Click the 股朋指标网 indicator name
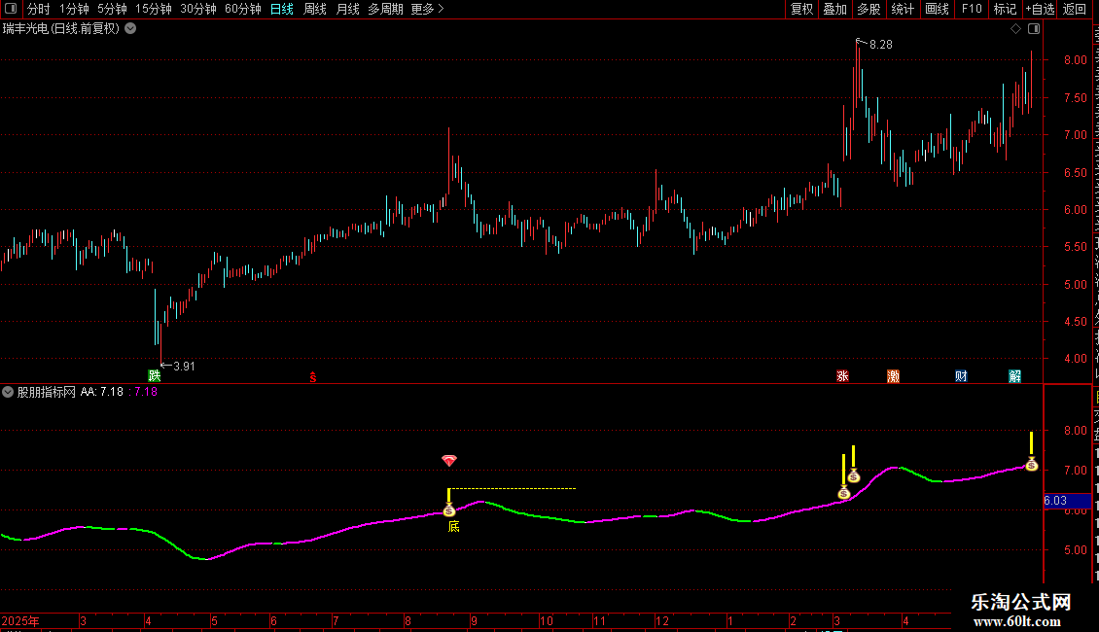Image resolution: width=1099 pixels, height=632 pixels. tap(47, 392)
